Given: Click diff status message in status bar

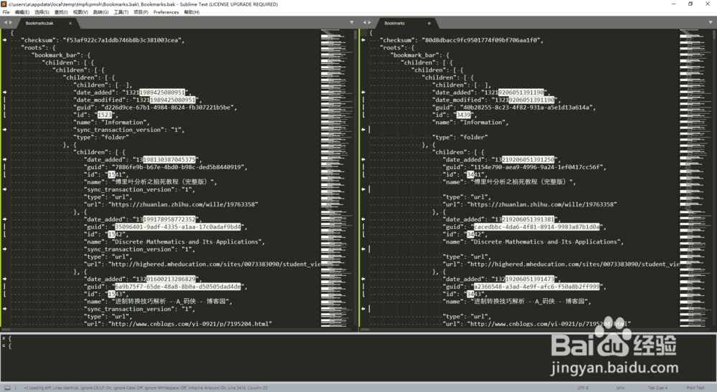Looking at the screenshot, I should point(146,388).
